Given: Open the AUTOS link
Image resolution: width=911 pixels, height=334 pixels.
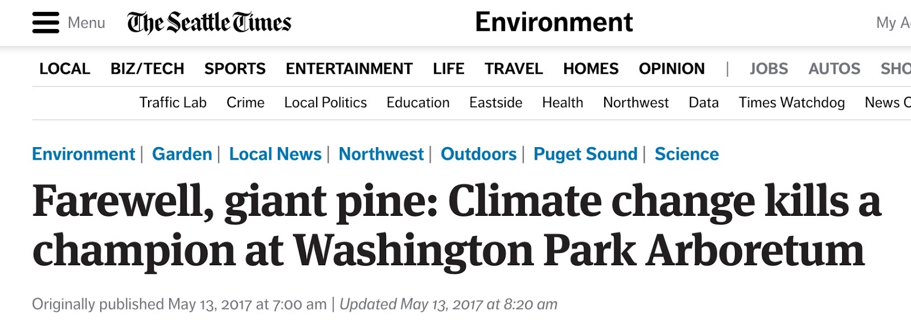Looking at the screenshot, I should [x=834, y=69].
